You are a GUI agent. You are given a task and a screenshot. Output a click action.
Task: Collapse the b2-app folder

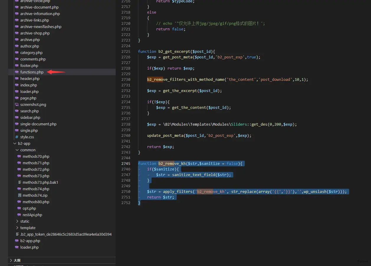[x=15, y=143]
